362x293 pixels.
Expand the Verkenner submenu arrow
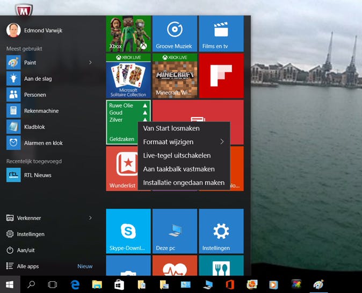(x=90, y=218)
